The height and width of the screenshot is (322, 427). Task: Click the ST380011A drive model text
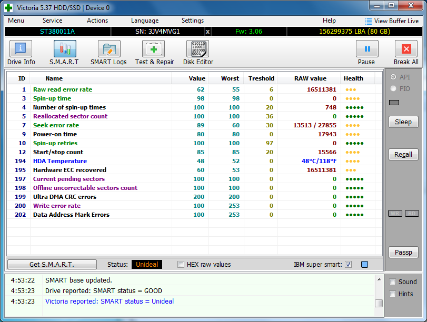coord(57,32)
